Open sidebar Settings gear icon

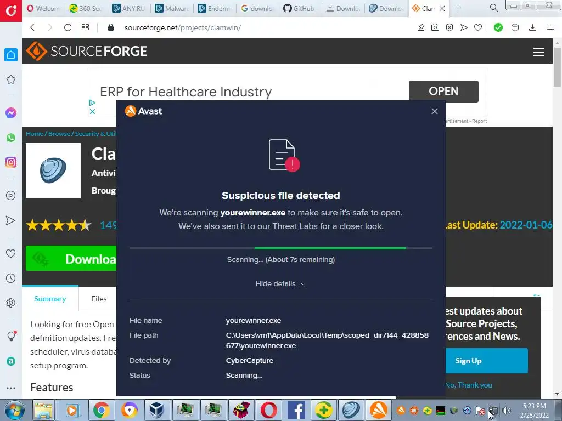pos(11,303)
